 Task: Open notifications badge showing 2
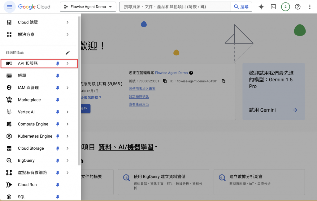285,7
